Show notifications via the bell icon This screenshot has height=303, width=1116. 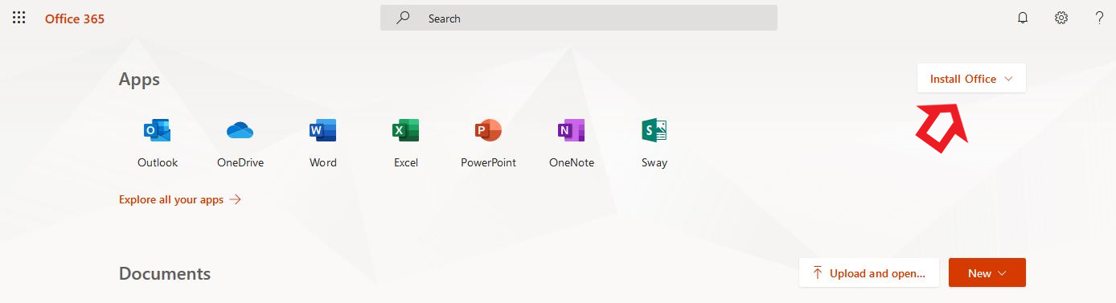[1023, 18]
